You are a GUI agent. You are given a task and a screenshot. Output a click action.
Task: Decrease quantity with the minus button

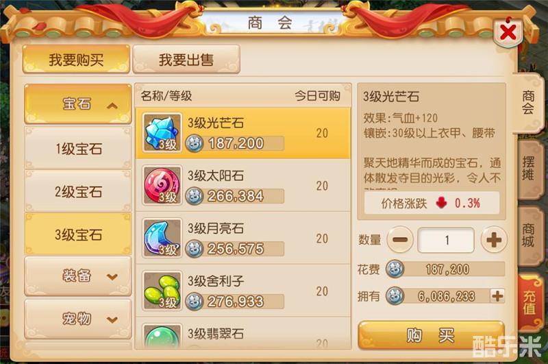tap(400, 240)
